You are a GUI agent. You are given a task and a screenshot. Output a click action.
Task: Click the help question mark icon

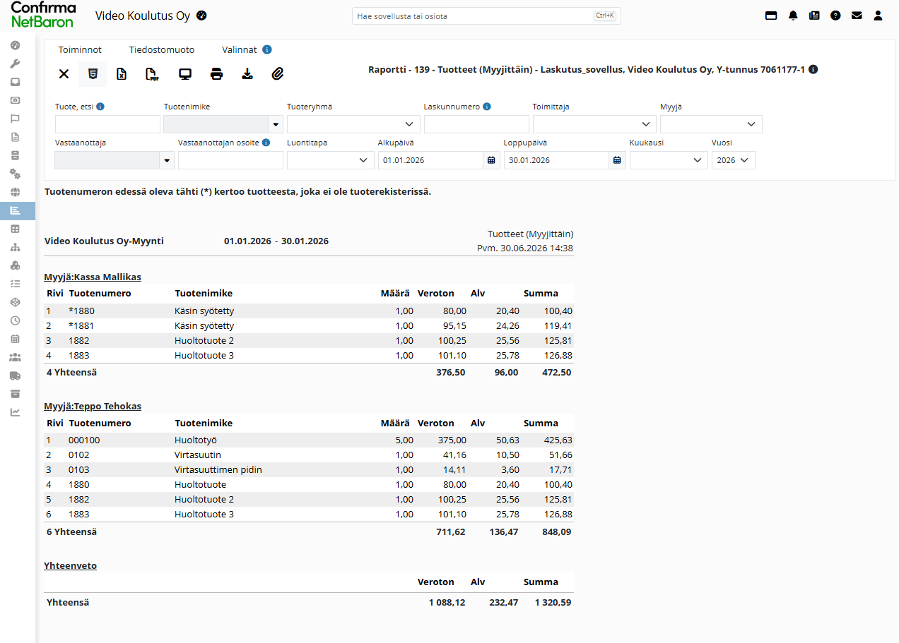click(835, 16)
